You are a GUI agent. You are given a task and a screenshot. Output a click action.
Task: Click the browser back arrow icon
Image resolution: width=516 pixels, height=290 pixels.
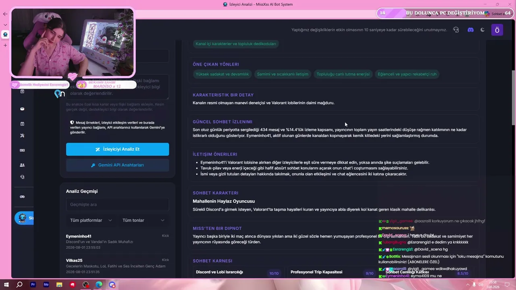coord(5,14)
